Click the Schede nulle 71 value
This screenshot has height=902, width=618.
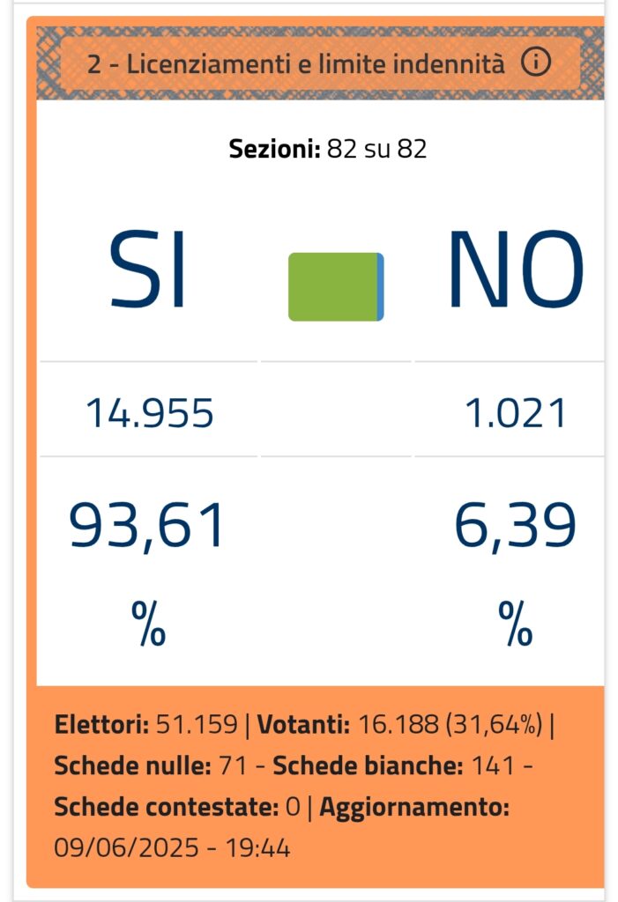pyautogui.click(x=233, y=765)
